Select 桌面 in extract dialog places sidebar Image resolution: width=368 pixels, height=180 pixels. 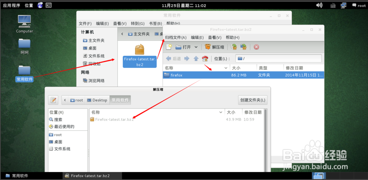56,142
